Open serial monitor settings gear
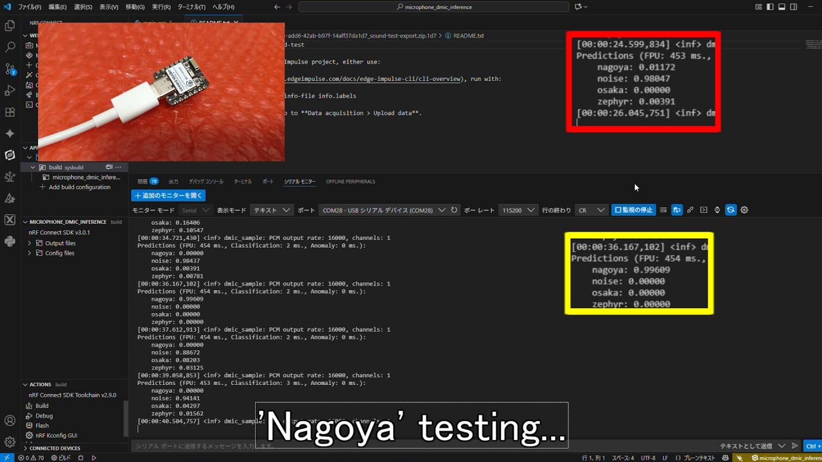 click(x=744, y=210)
